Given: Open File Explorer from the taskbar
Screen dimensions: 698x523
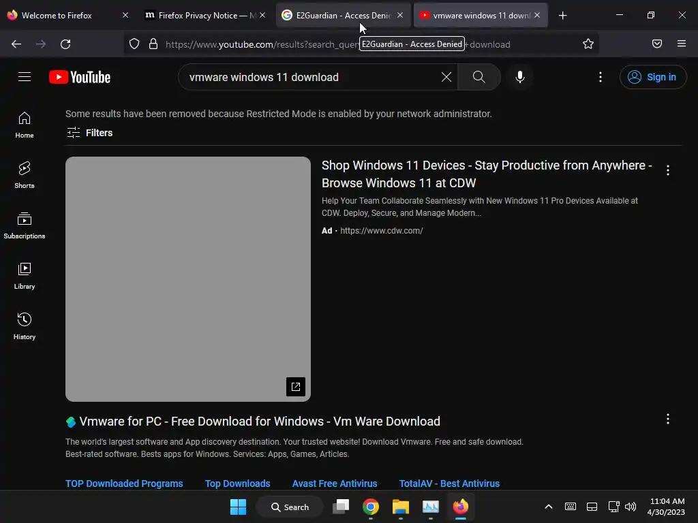Looking at the screenshot, I should click(x=401, y=507).
